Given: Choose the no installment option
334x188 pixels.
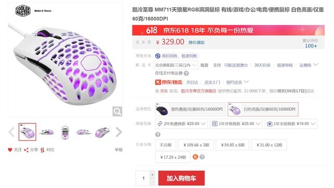Looking at the screenshot, I should coord(165,145).
